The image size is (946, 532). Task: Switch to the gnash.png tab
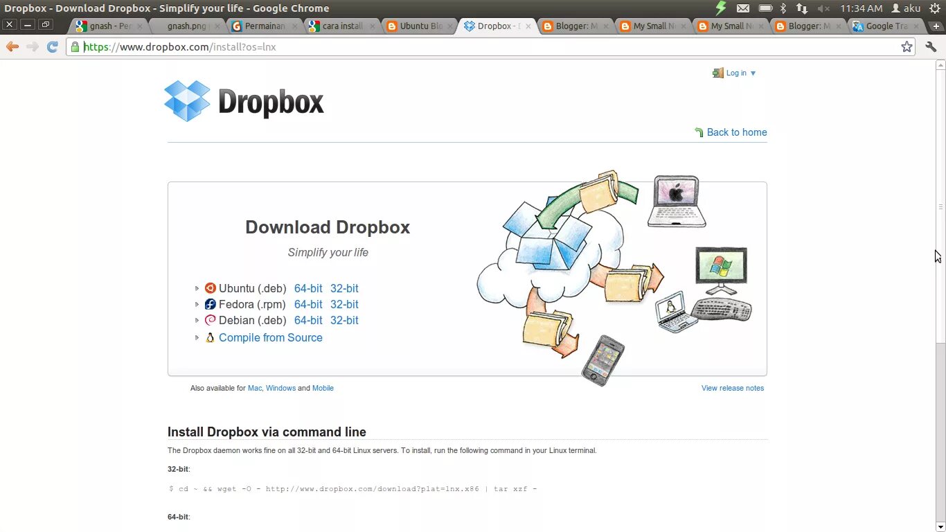(x=188, y=26)
